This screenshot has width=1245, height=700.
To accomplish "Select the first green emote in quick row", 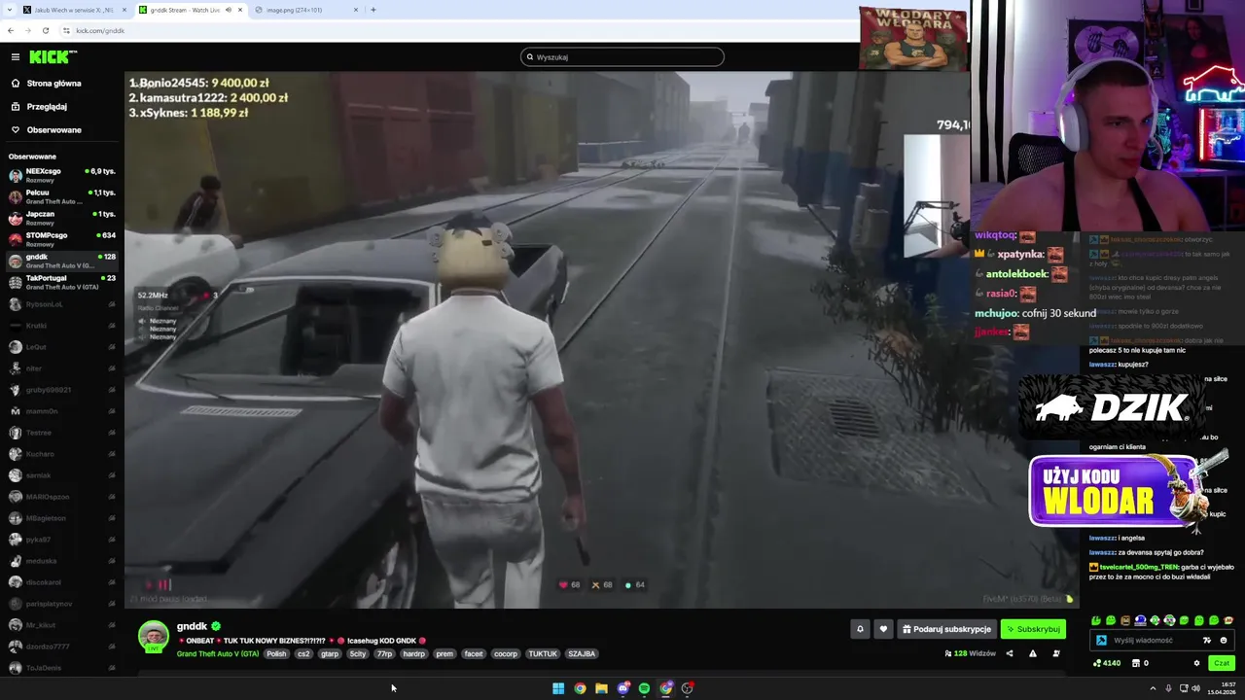I will [1096, 620].
